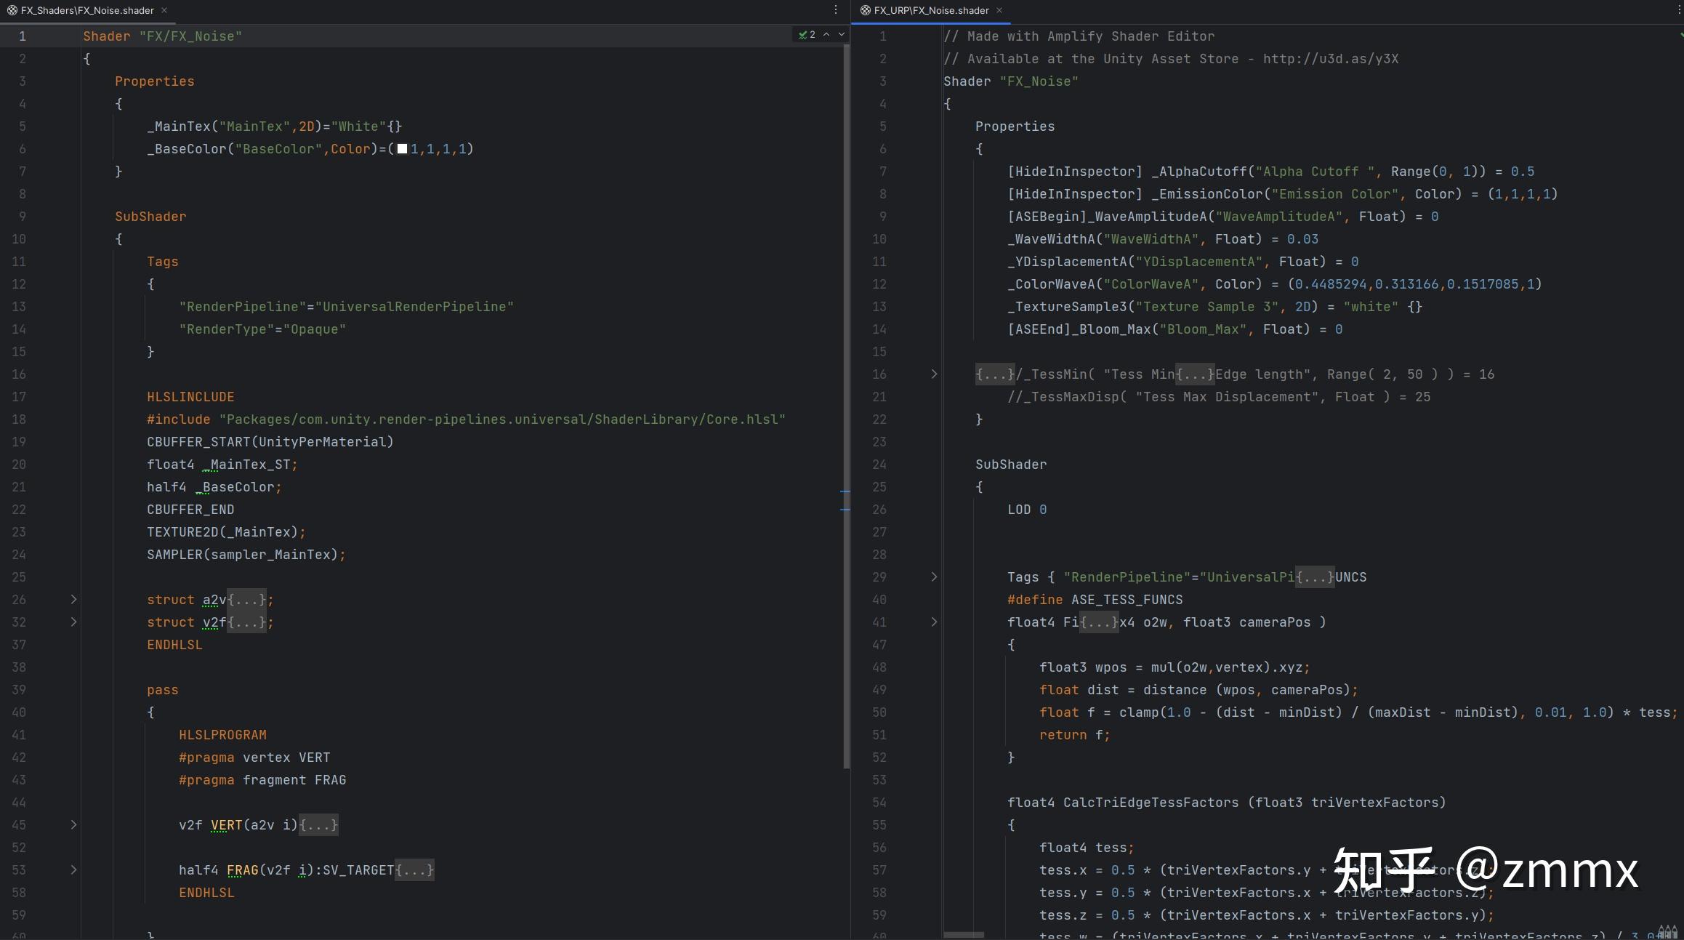This screenshot has height=940, width=1684.
Task: Click SAMPLER(sampler_MainTex) line
Action: click(246, 555)
